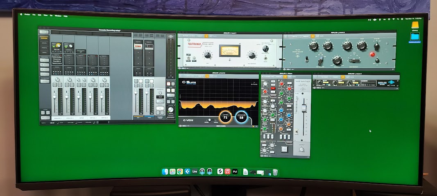Click the ANALOG 1 channel fader
Screen dimensions: 437x196
click(x=54, y=96)
